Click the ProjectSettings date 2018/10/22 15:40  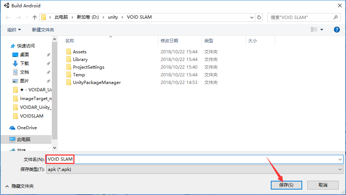coord(179,67)
